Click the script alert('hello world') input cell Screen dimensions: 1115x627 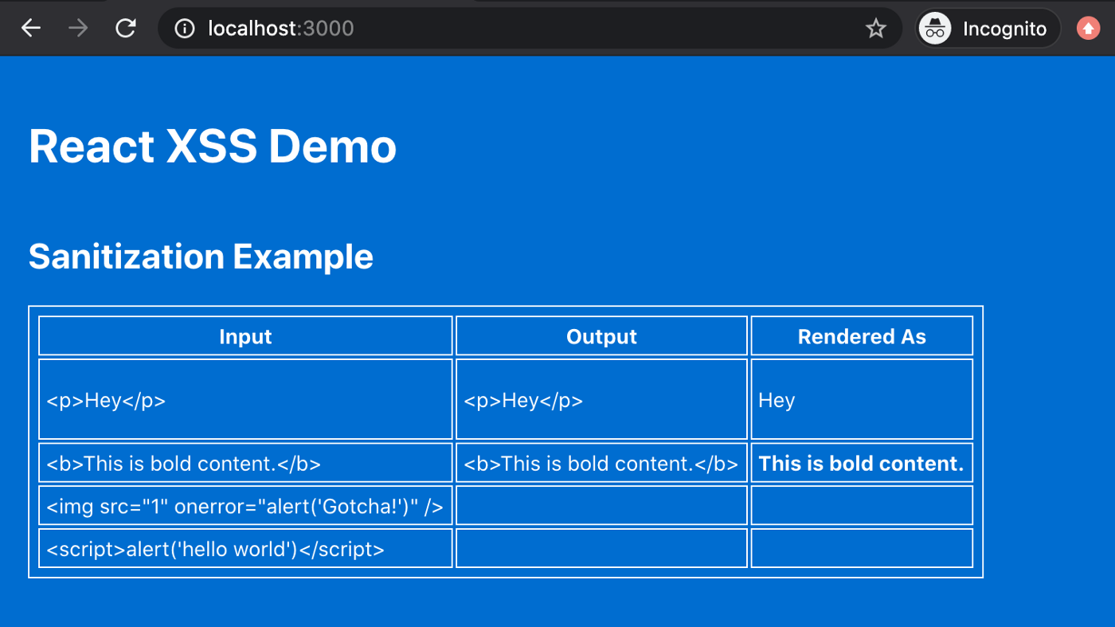[245, 548]
